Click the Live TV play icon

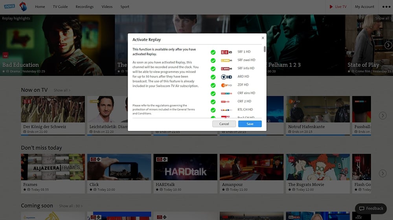click(x=331, y=7)
